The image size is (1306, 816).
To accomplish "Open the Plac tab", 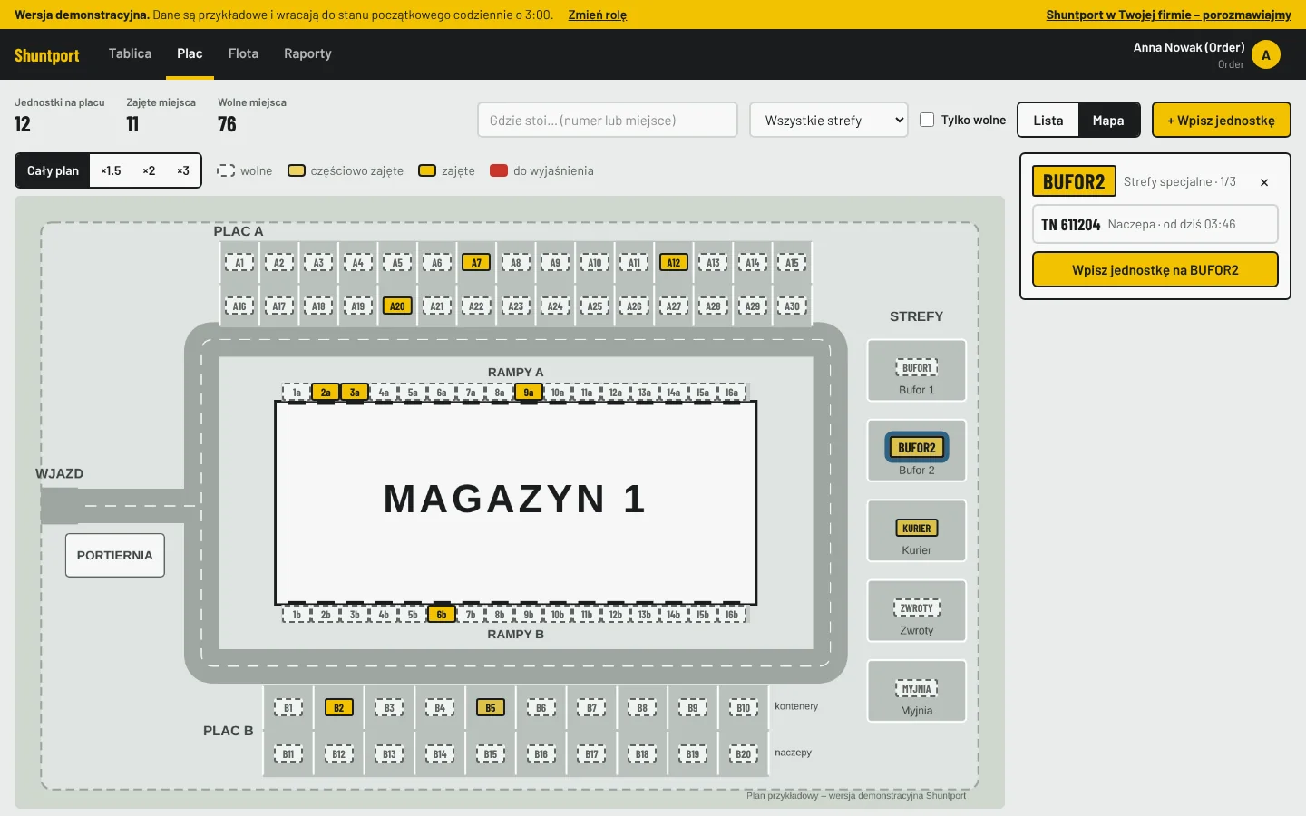I will (x=190, y=53).
